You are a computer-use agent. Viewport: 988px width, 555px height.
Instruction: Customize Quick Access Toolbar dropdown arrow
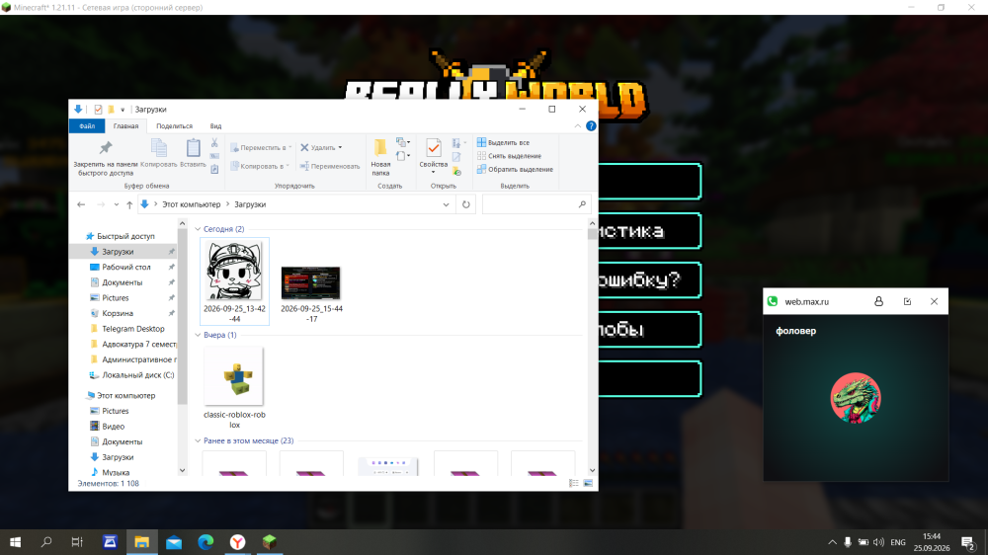tap(123, 110)
